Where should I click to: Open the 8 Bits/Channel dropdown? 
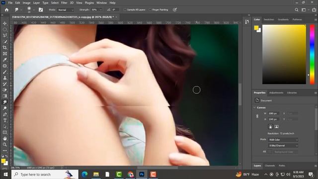tap(283, 146)
